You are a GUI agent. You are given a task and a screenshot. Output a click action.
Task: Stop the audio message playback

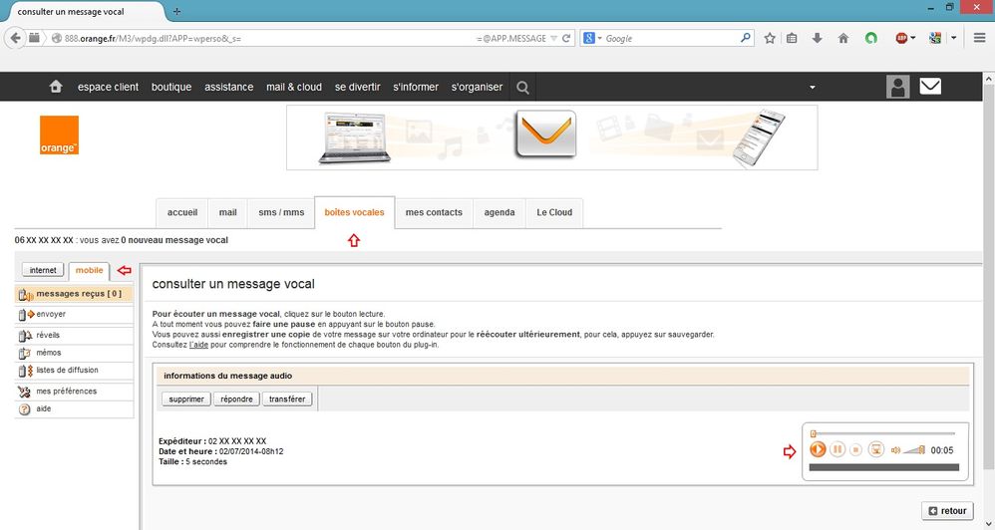[855, 450]
